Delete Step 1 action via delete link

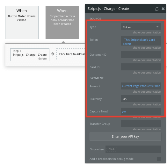(42, 59)
